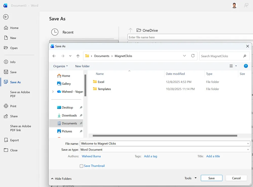Click the user account avatar at top right
This screenshot has height=187, width=253.
click(234, 5)
